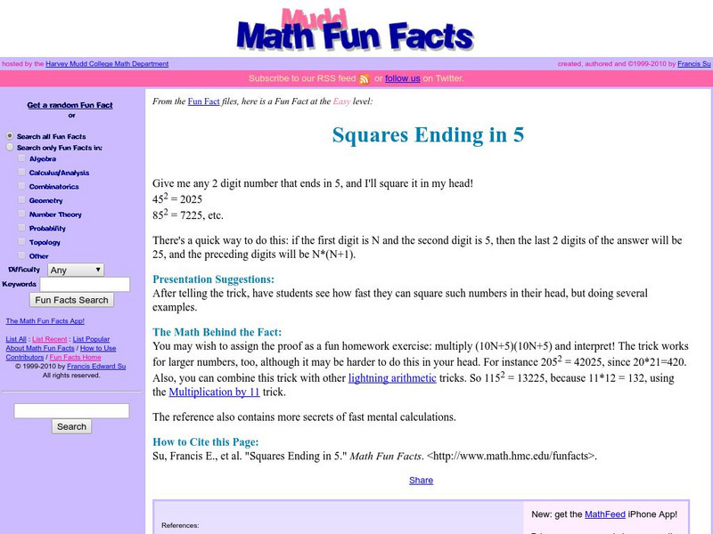Viewport: 713px width, 534px height.
Task: Open the Math Fun Facts logo
Action: [x=355, y=29]
